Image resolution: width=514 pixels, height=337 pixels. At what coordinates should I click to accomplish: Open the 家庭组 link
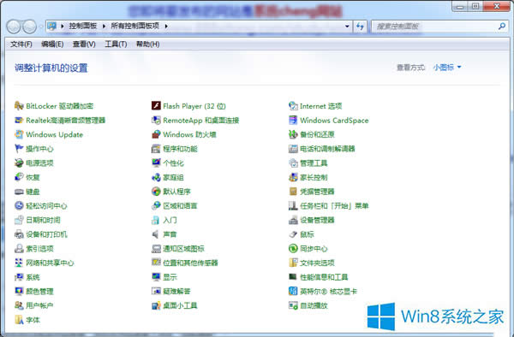pos(173,177)
